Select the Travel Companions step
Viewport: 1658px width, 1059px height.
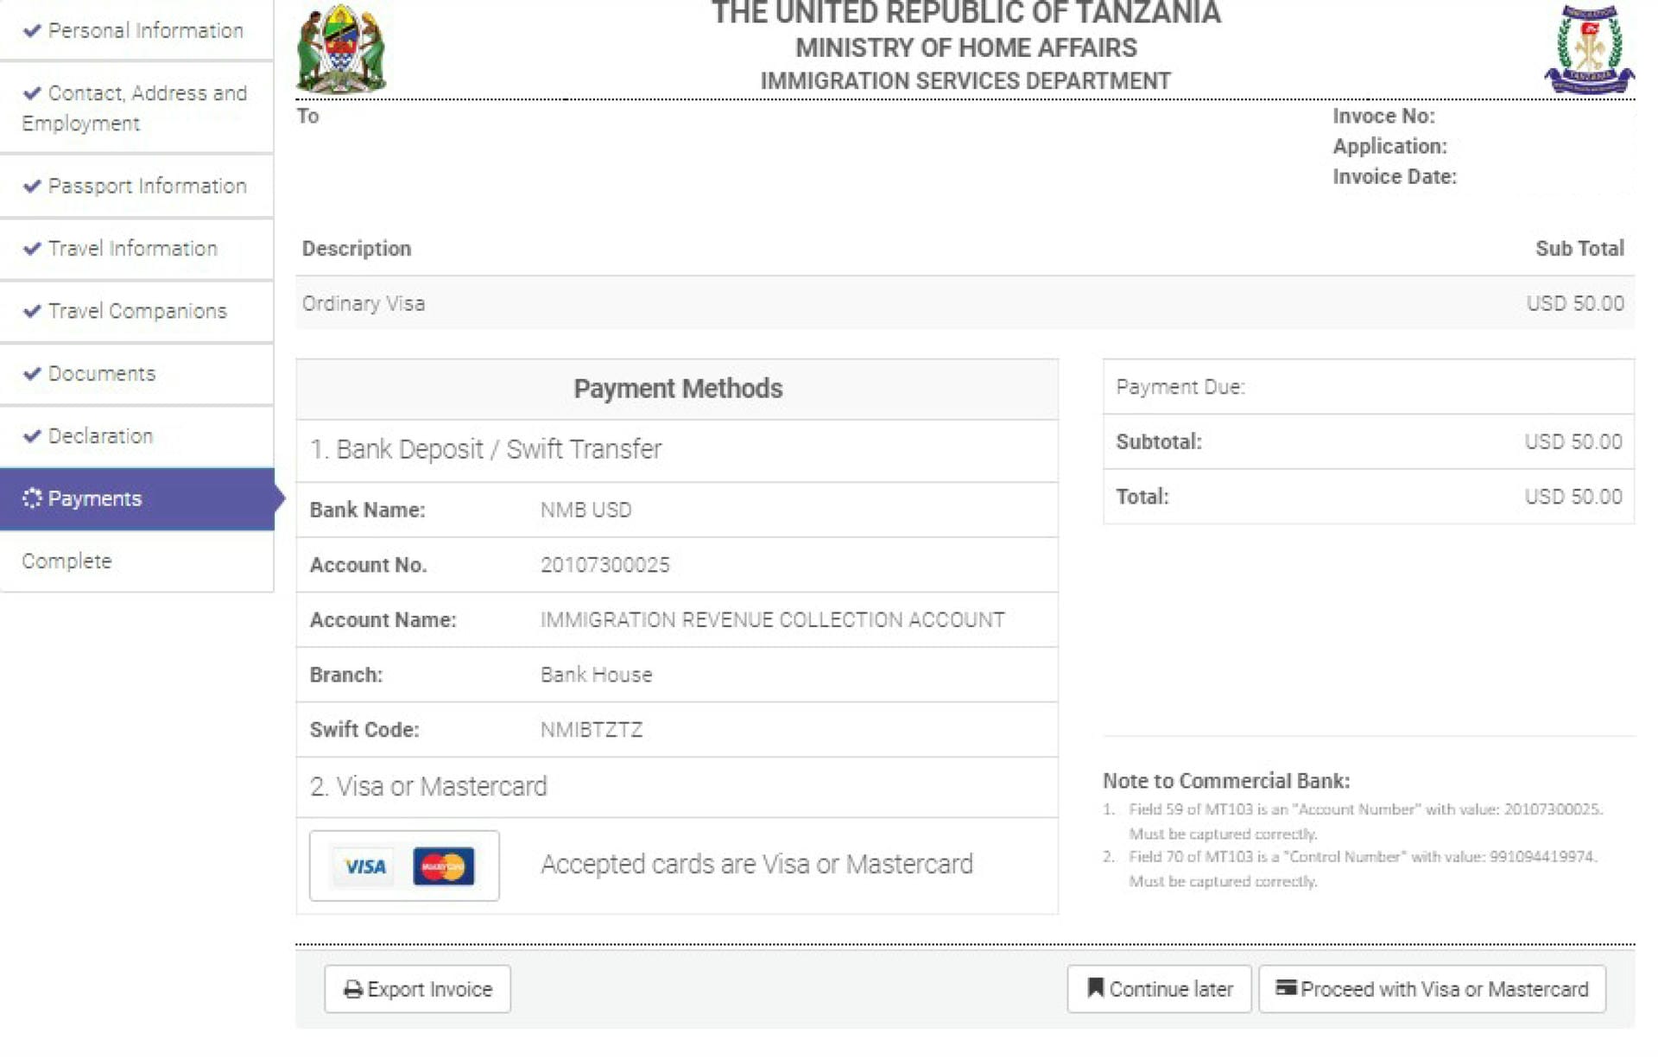click(x=137, y=311)
